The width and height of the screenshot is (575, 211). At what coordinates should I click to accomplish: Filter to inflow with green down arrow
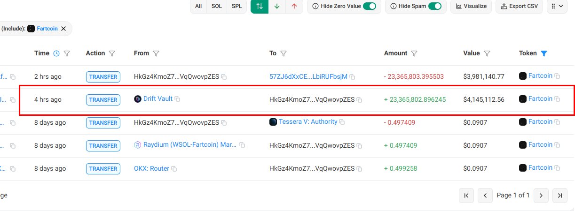[x=277, y=7]
